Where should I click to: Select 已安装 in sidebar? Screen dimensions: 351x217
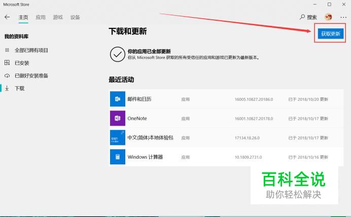22,63
